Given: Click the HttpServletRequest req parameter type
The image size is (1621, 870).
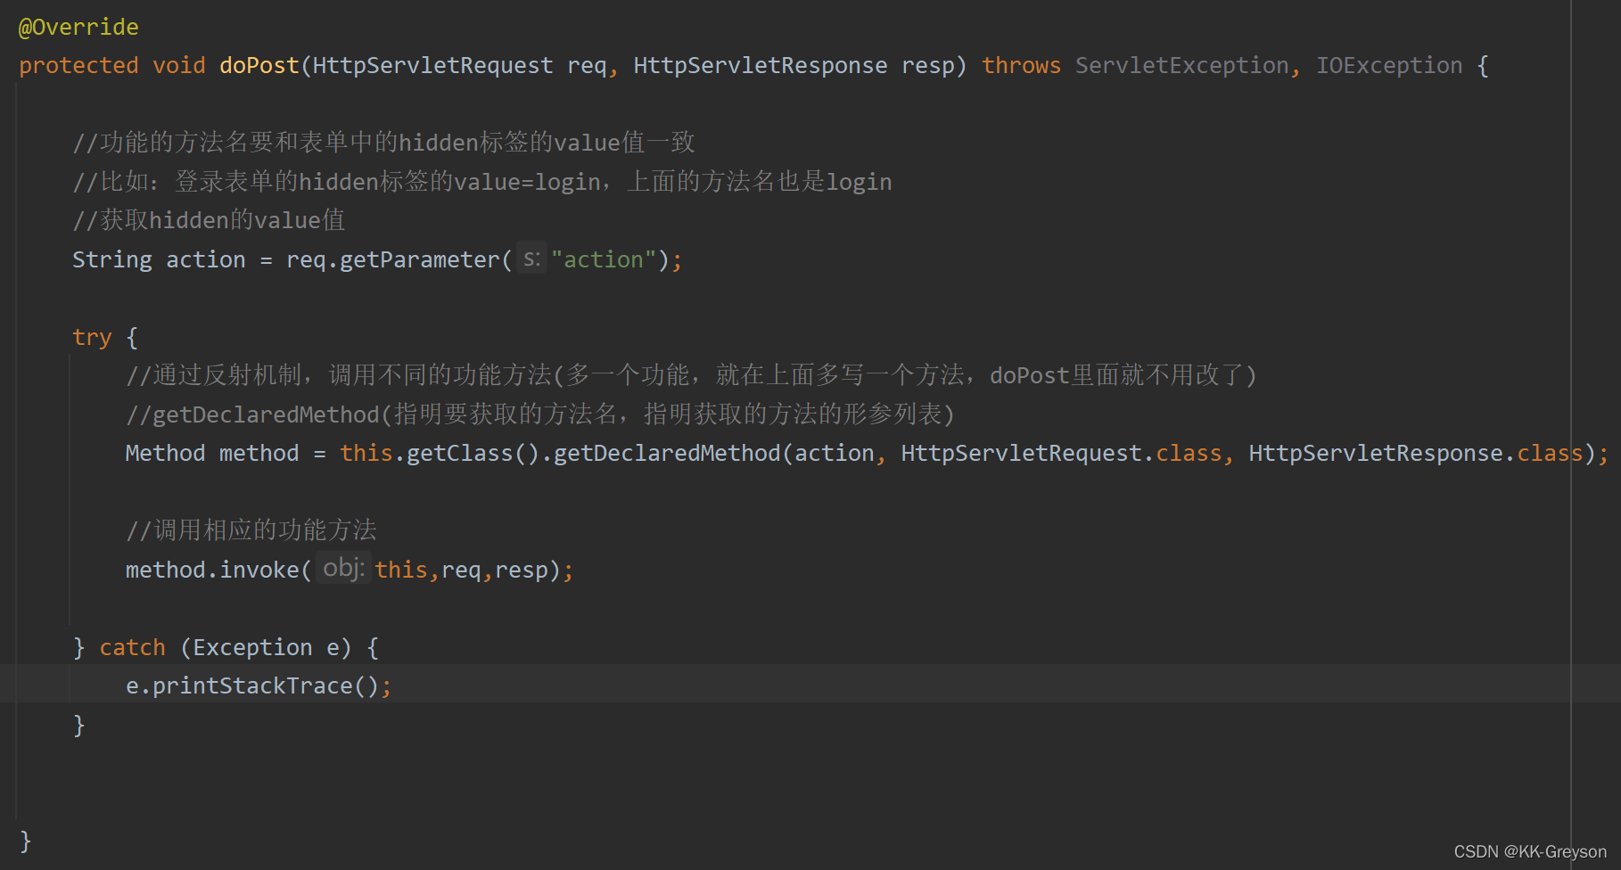Looking at the screenshot, I should click(x=432, y=67).
